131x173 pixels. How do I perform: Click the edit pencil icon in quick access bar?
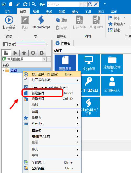(18, 4)
